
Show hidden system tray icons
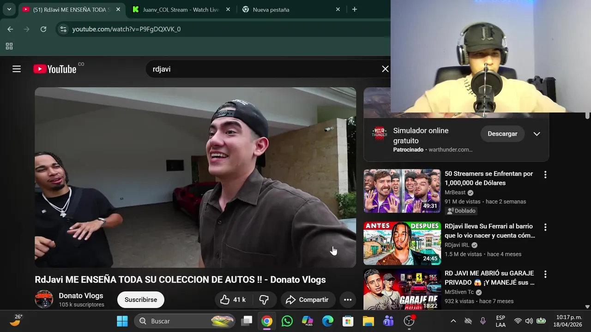[x=453, y=321]
